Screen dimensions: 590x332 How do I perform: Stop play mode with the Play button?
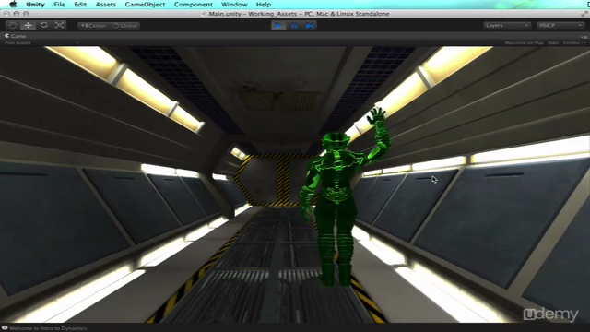(x=278, y=26)
